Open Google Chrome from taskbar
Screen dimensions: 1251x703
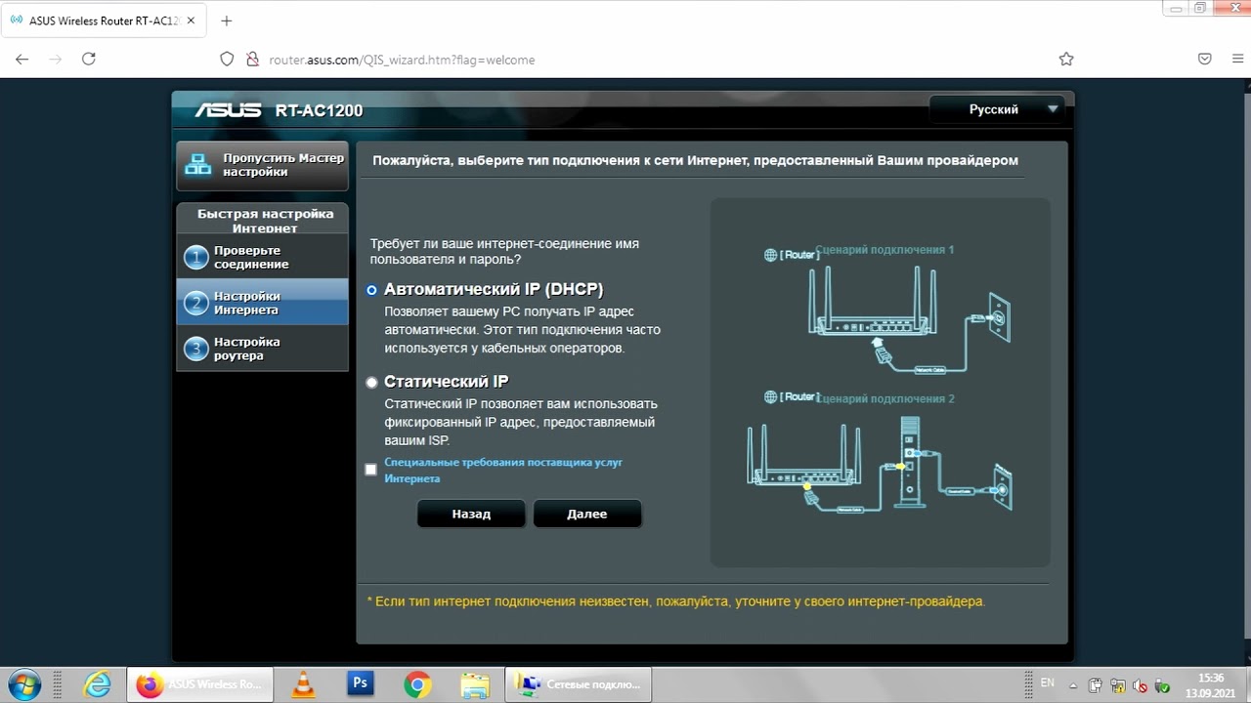point(417,684)
